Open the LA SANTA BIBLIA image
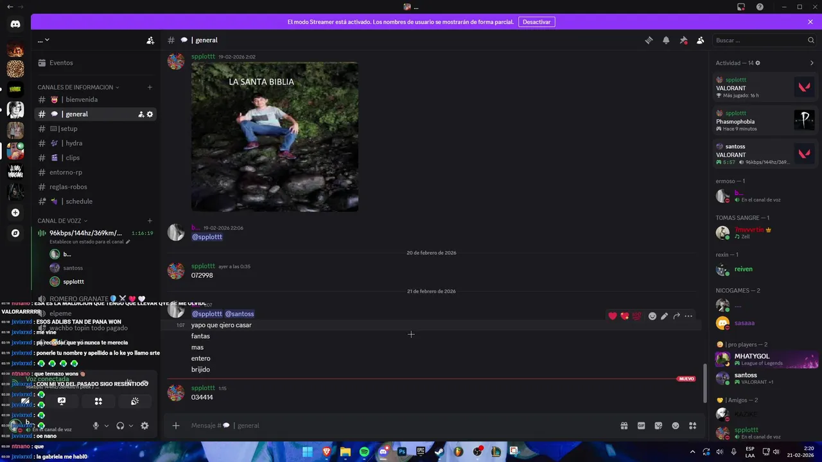 point(275,137)
